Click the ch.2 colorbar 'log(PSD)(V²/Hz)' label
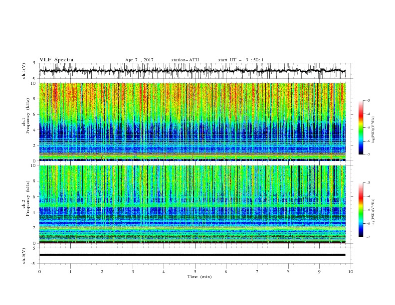The width and height of the screenshot is (395, 305). 373,212
